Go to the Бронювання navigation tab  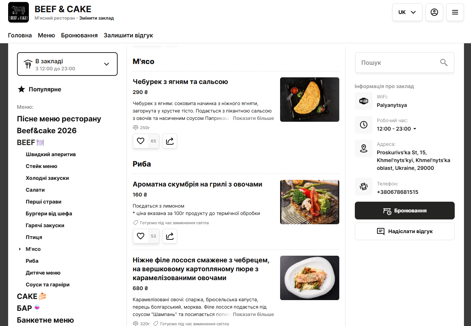[79, 36]
